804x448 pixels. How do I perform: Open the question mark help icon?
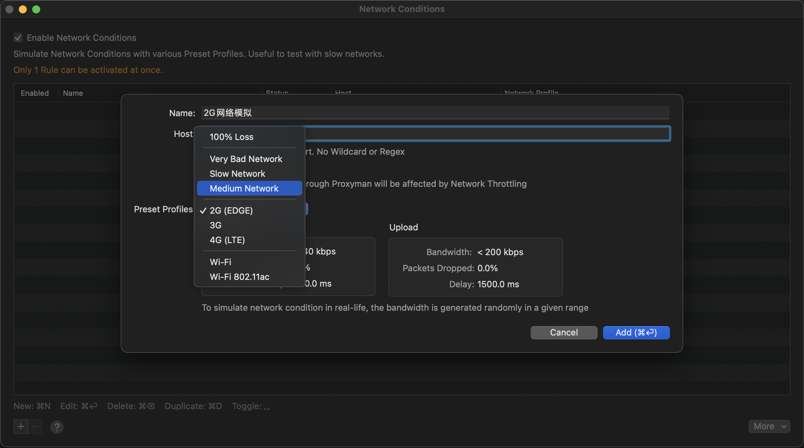tap(57, 427)
